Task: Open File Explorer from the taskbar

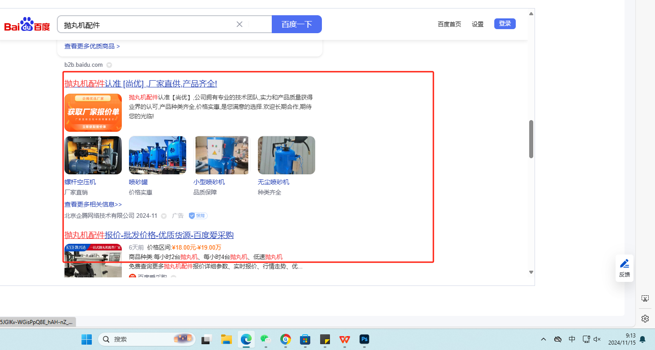Action: pyautogui.click(x=226, y=339)
